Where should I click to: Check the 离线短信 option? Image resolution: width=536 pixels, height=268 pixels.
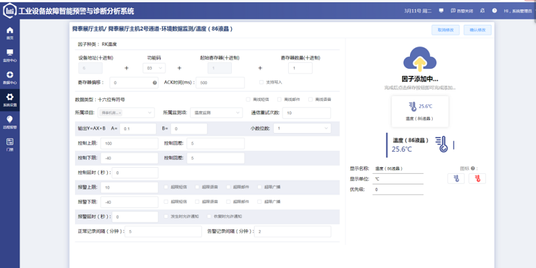pyautogui.click(x=247, y=99)
